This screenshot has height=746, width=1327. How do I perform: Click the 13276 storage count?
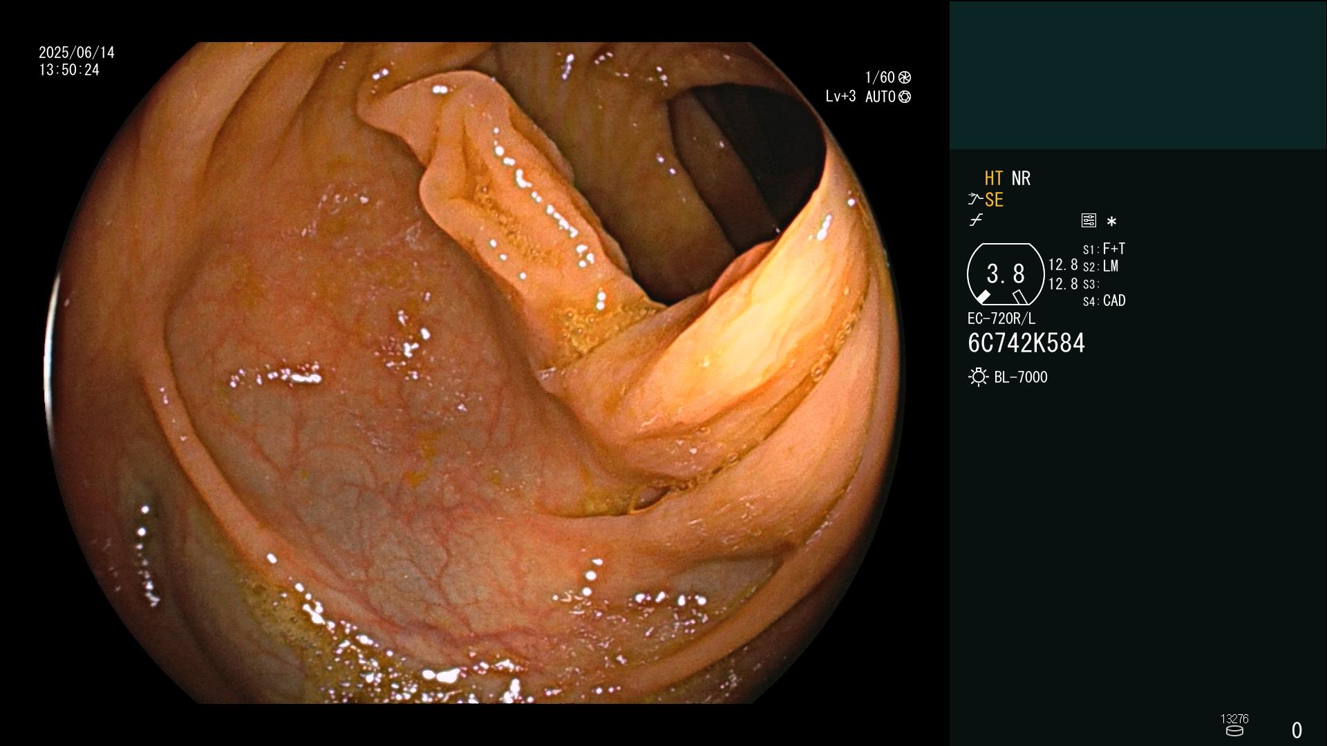click(1234, 719)
